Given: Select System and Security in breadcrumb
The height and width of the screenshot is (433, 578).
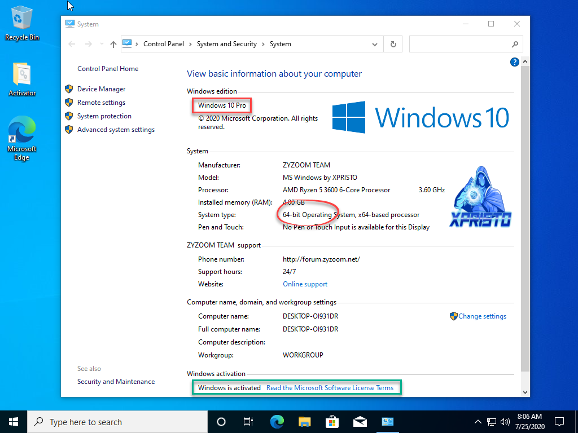Looking at the screenshot, I should point(227,44).
